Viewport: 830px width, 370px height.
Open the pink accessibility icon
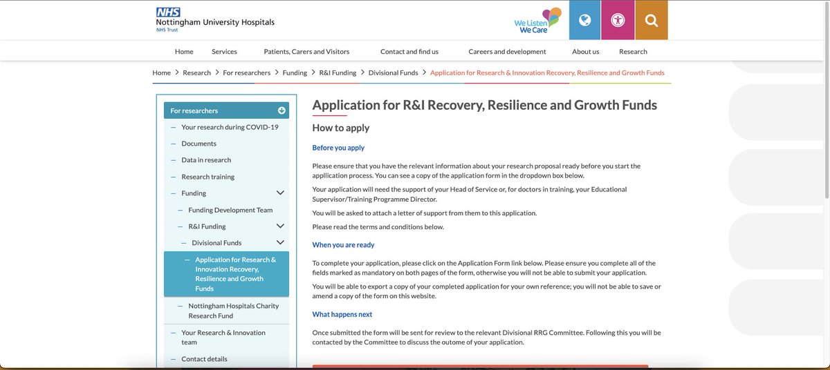pyautogui.click(x=618, y=20)
